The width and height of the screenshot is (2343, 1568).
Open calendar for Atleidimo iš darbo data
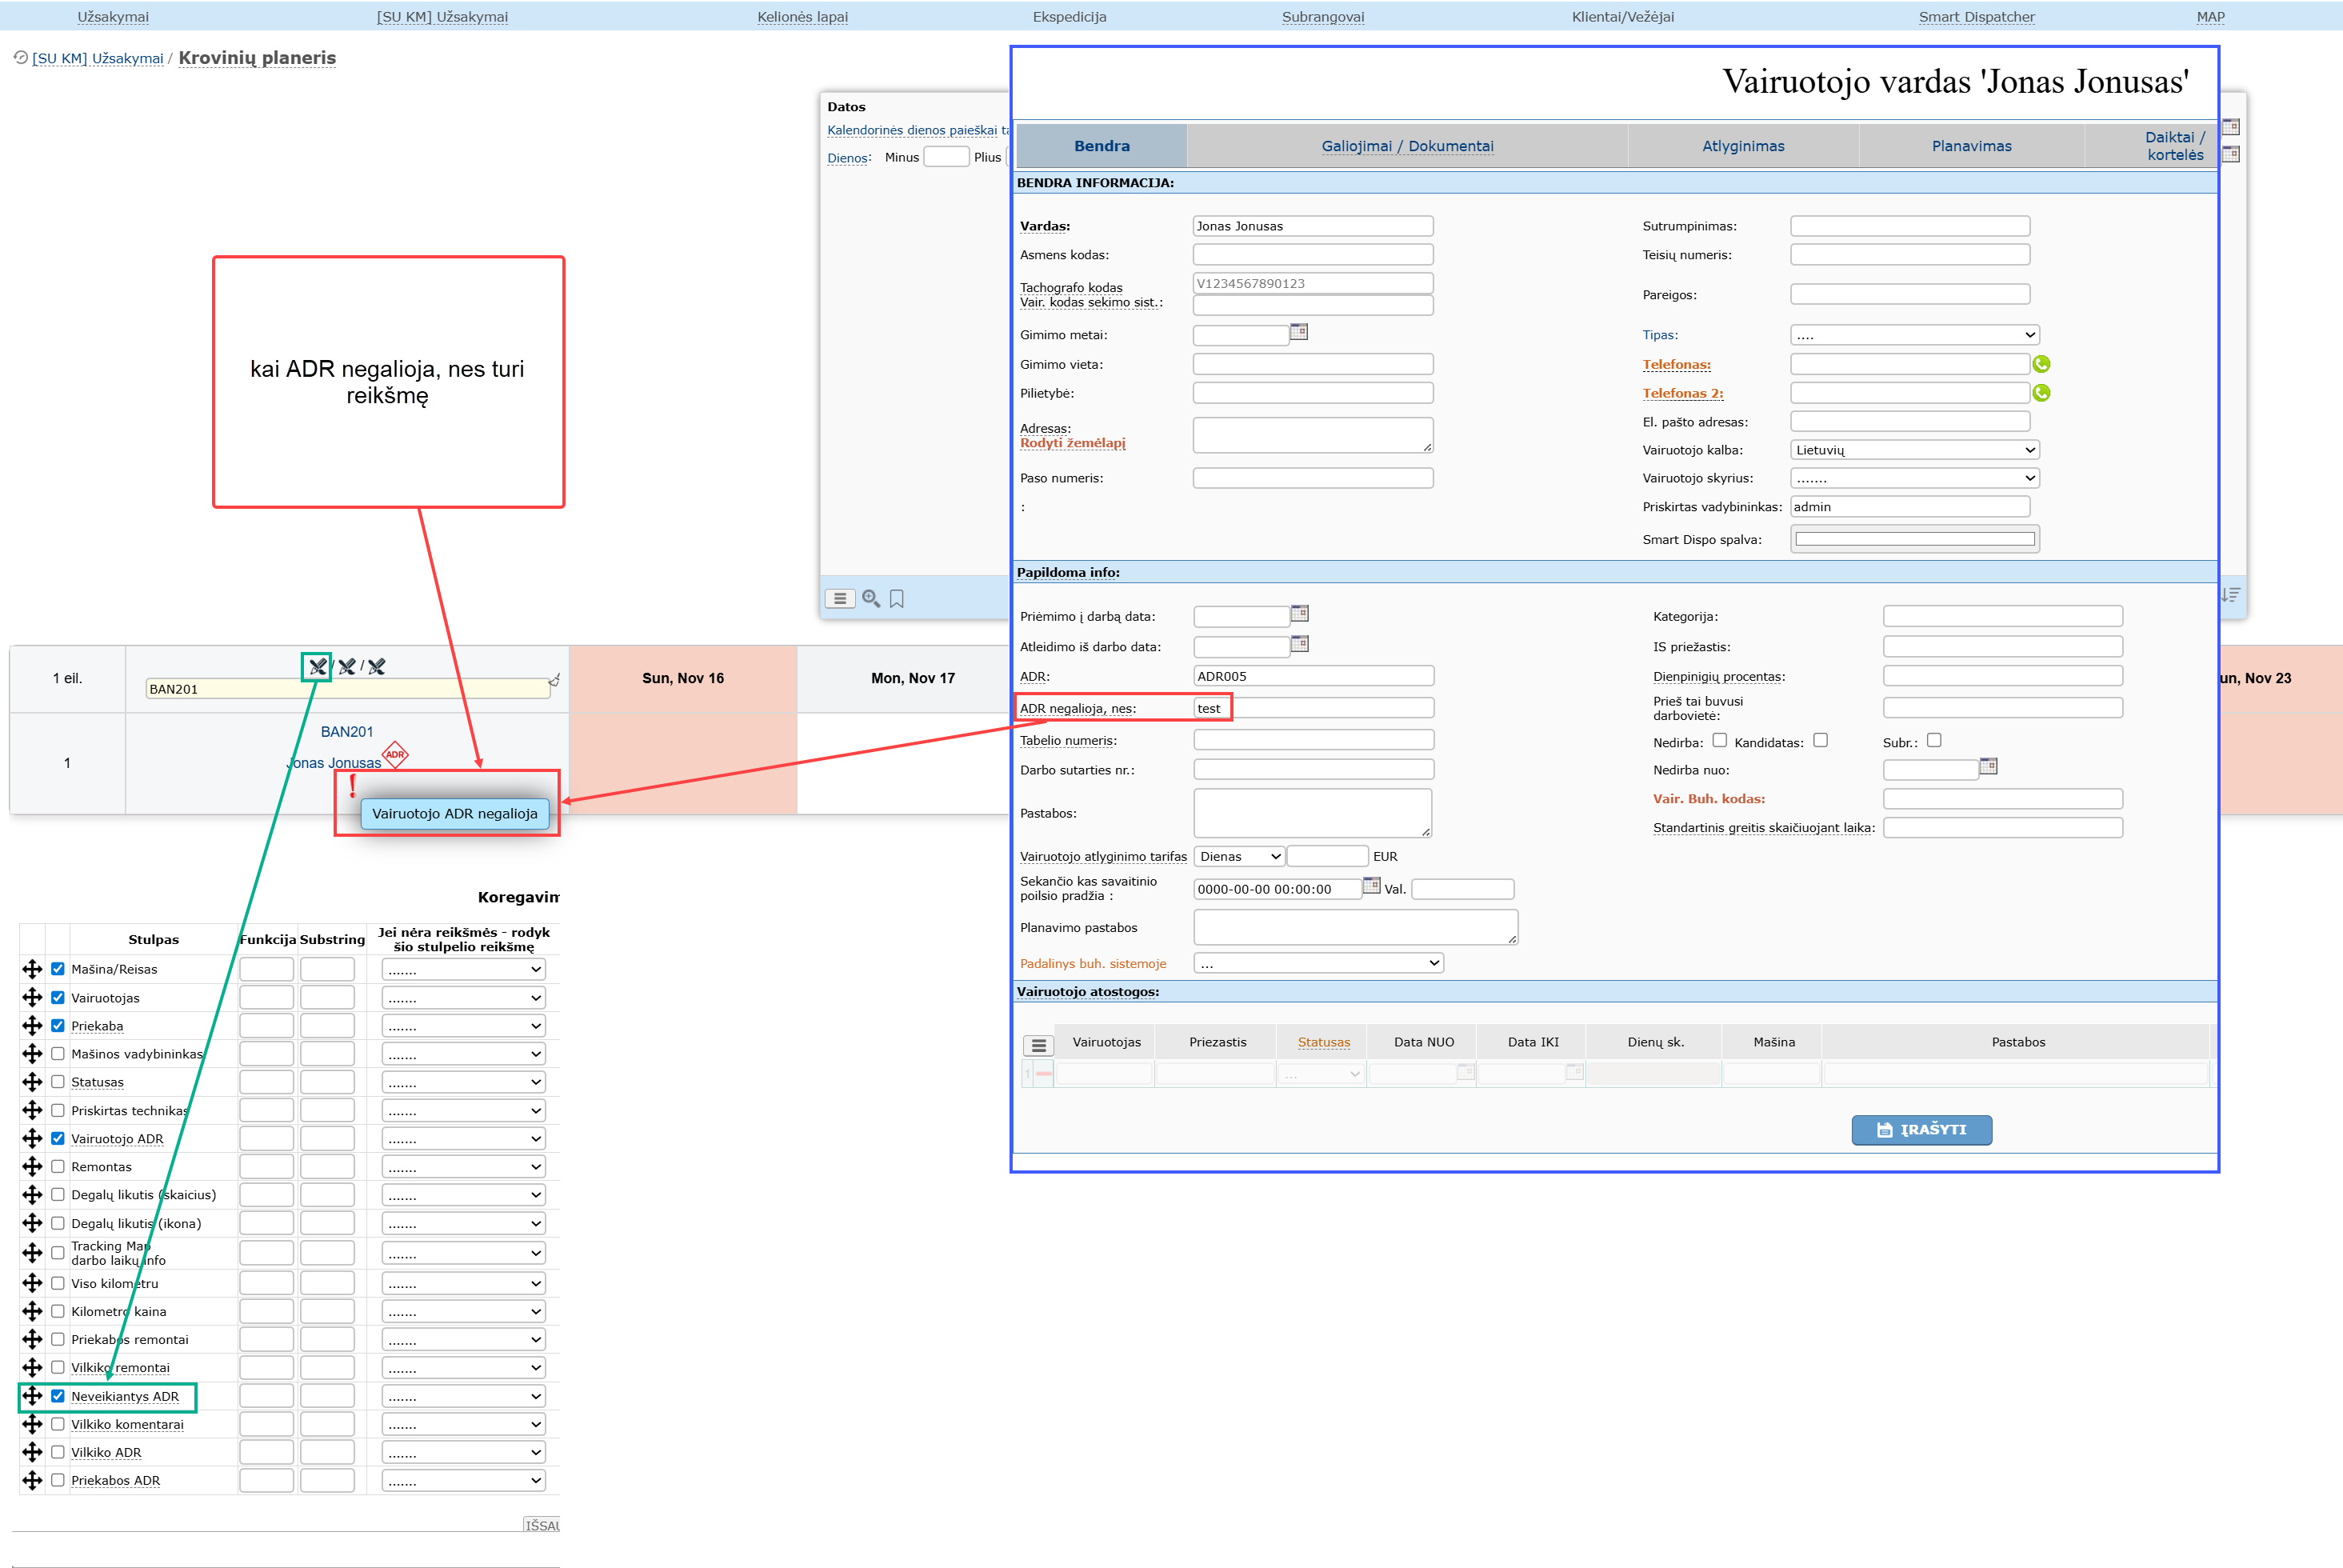1300,644
